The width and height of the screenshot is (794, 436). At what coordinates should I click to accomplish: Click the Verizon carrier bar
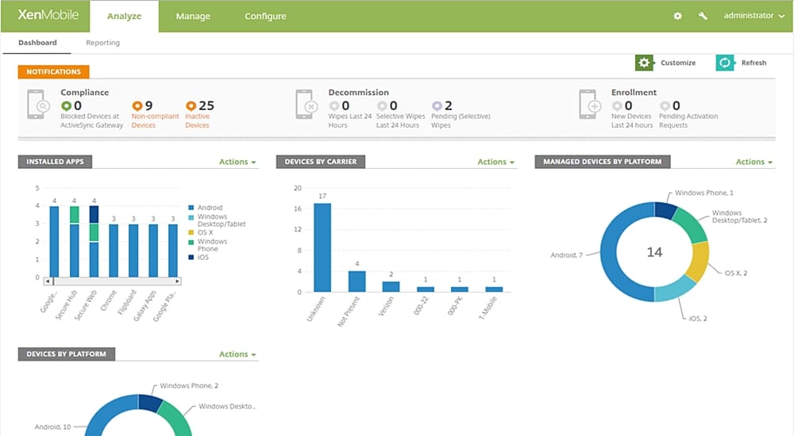click(x=391, y=287)
